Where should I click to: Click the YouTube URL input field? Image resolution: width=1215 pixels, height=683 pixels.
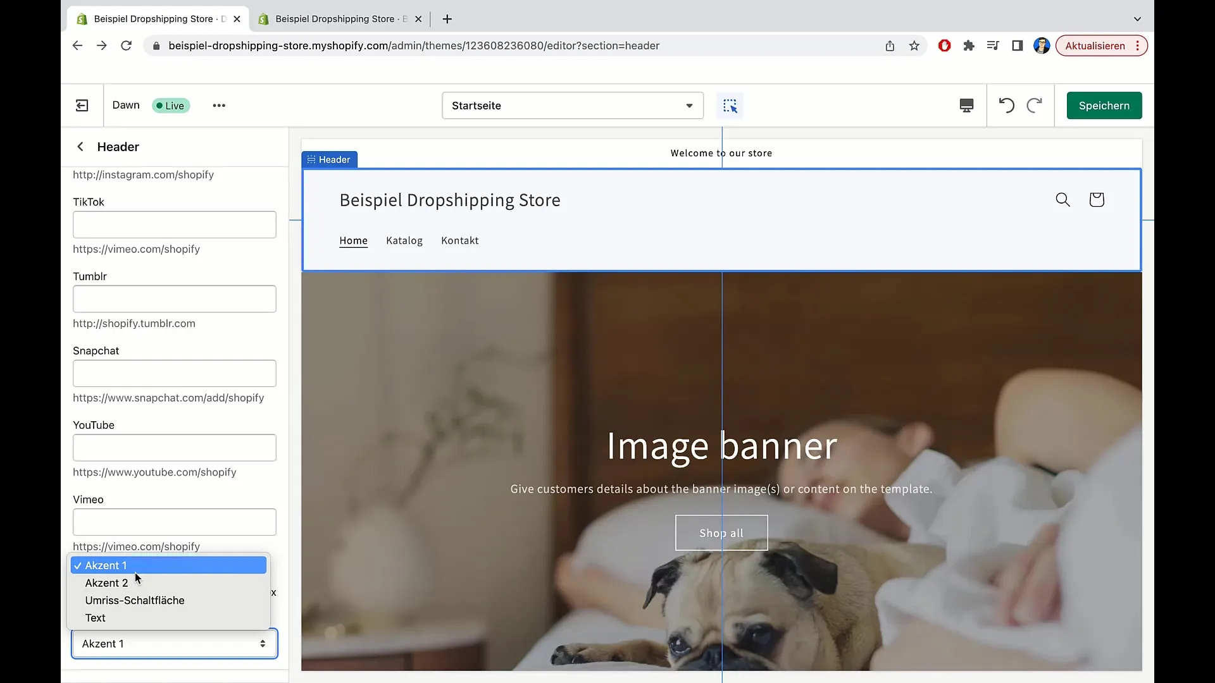(175, 448)
